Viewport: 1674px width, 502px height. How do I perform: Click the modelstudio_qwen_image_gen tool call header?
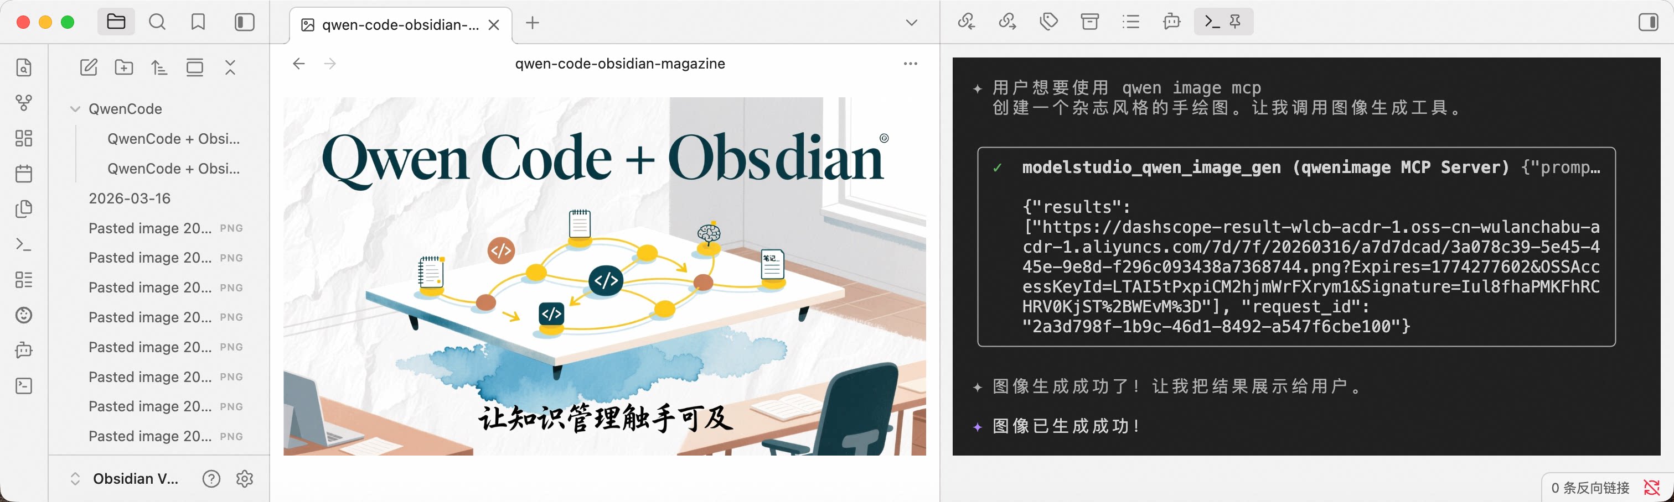1311,168
